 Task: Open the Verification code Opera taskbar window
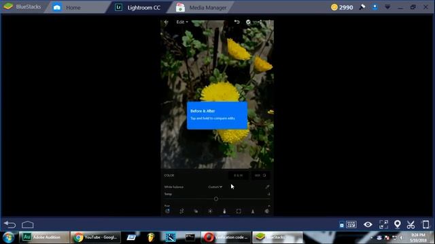226,237
